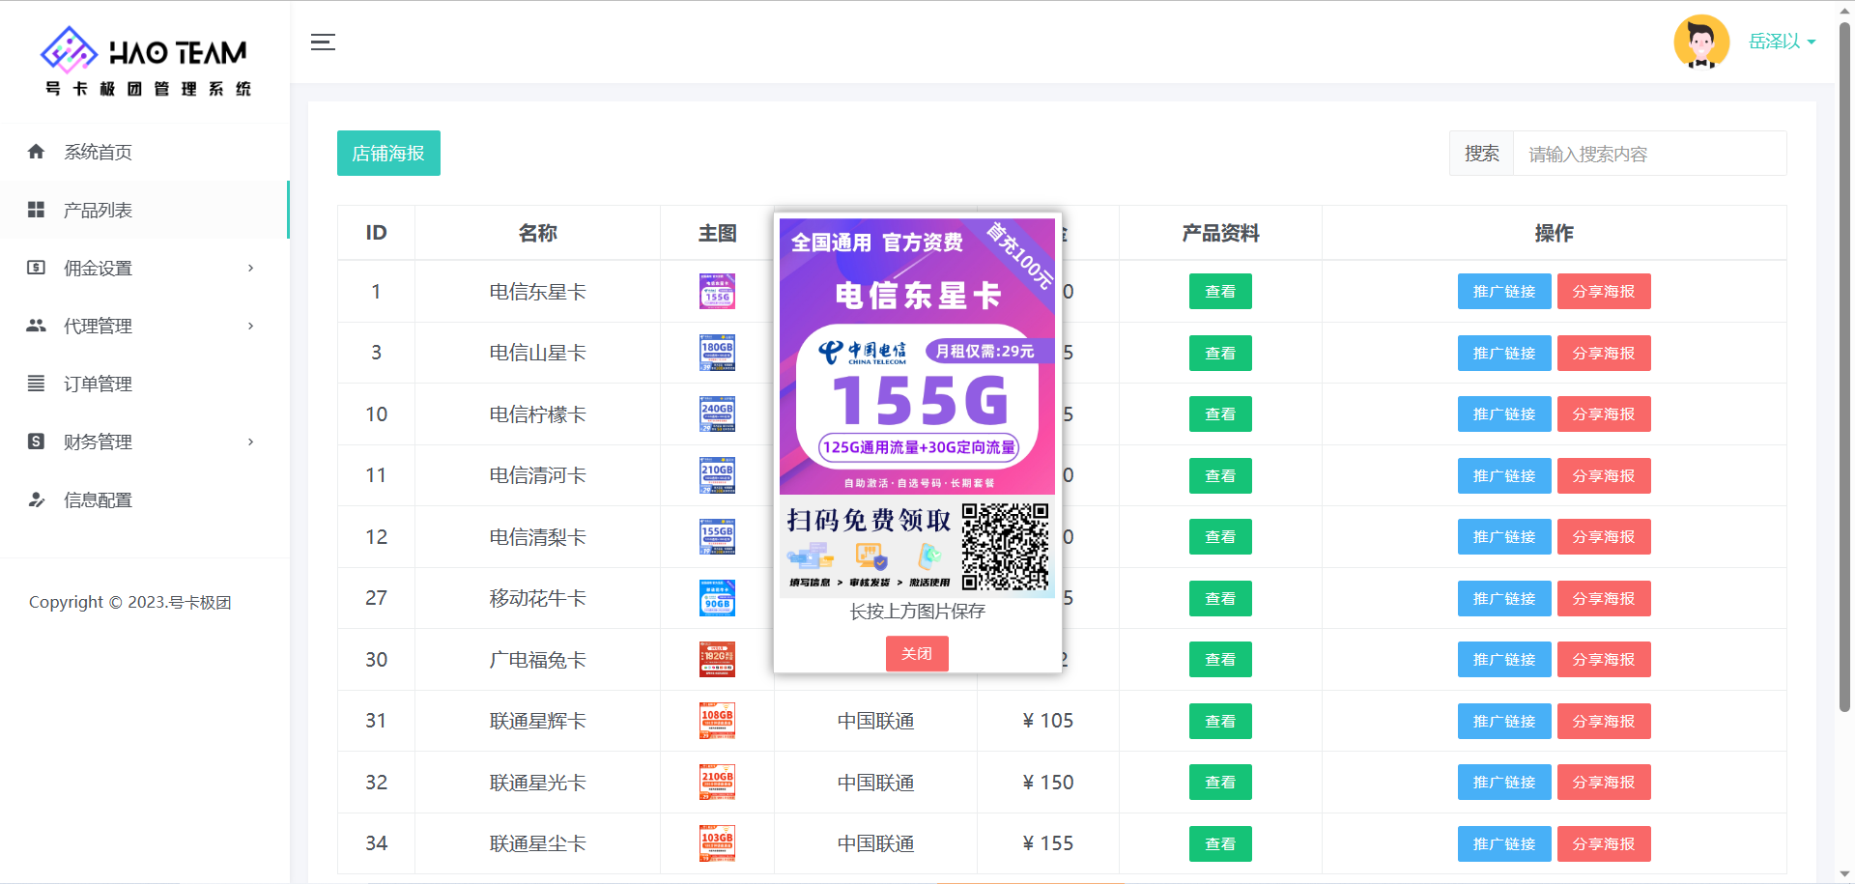Screen dimensions: 1855x884
Task: Click the 联通星光卡 name cell
Action: point(537,782)
